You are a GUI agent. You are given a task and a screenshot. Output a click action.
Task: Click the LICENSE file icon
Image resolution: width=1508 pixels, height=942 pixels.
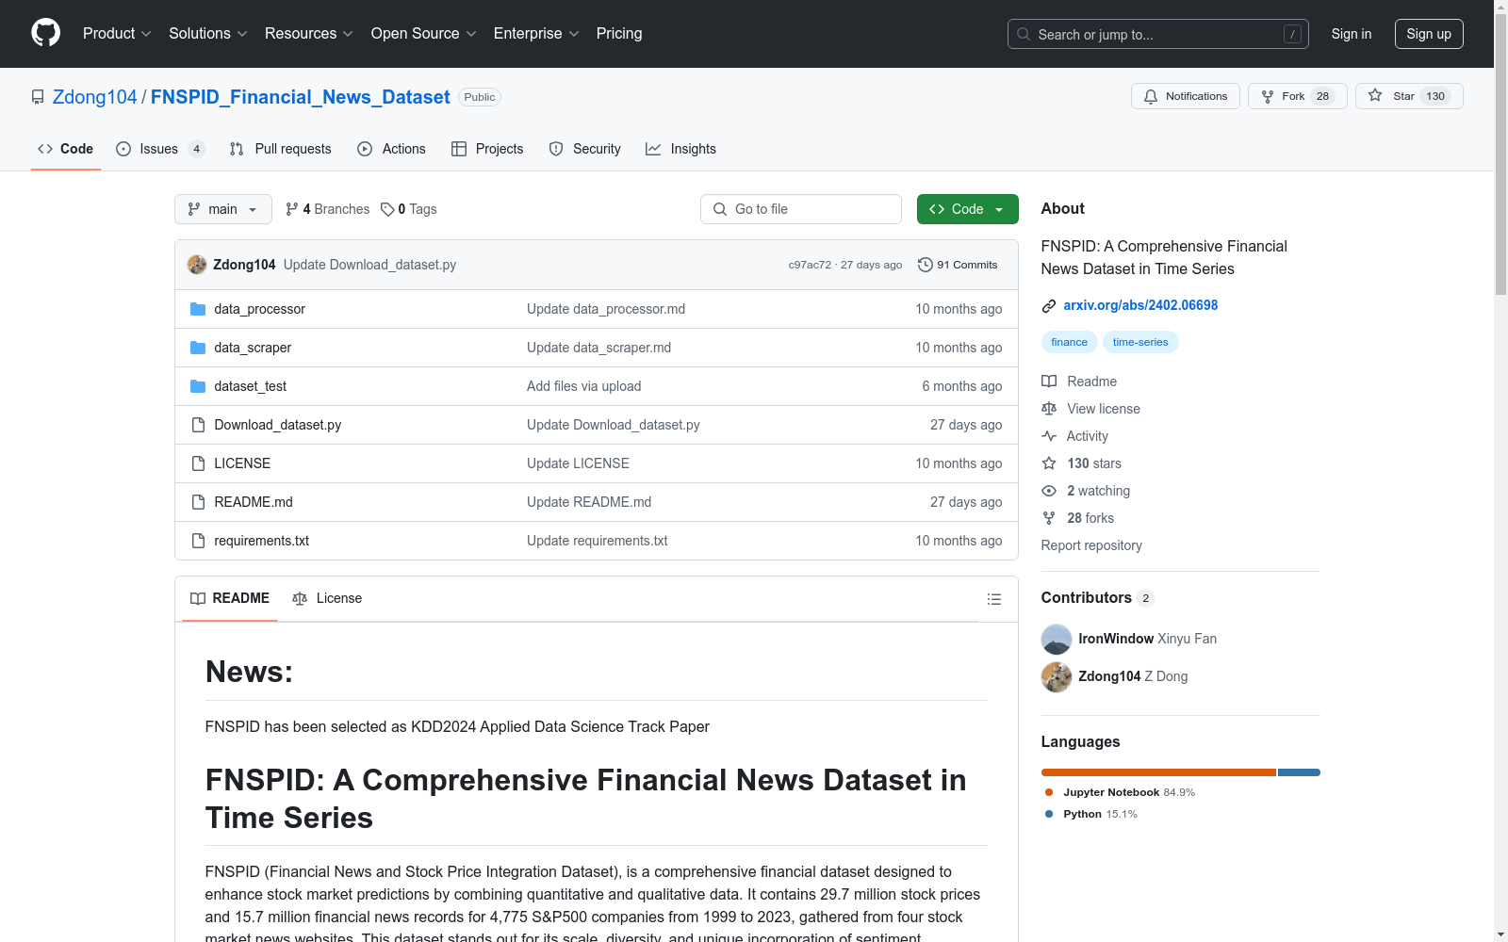tap(198, 463)
